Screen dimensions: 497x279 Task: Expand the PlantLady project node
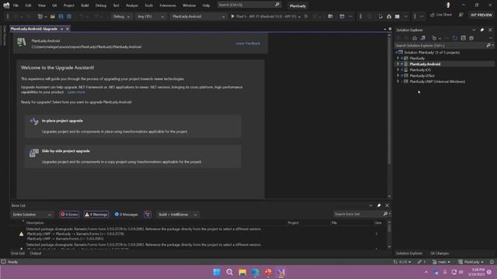point(398,58)
